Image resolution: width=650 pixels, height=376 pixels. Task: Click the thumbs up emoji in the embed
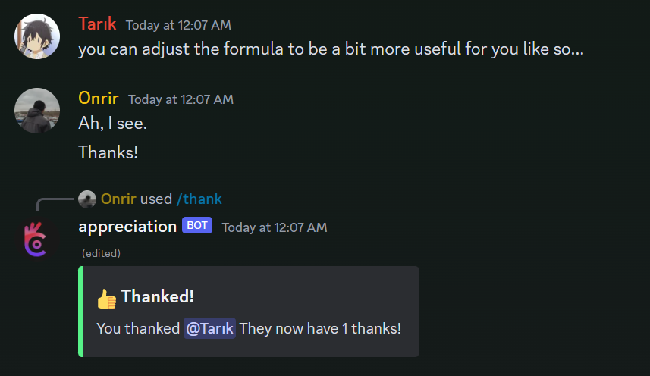point(107,299)
